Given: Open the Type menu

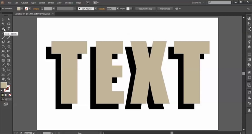Looking at the screenshot, I should pyautogui.click(x=33, y=3).
